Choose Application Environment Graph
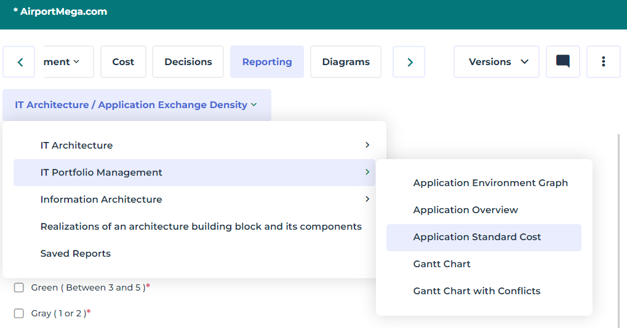 [x=490, y=183]
